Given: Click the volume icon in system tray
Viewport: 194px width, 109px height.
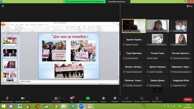Looking at the screenshot, I should pyautogui.click(x=175, y=106).
